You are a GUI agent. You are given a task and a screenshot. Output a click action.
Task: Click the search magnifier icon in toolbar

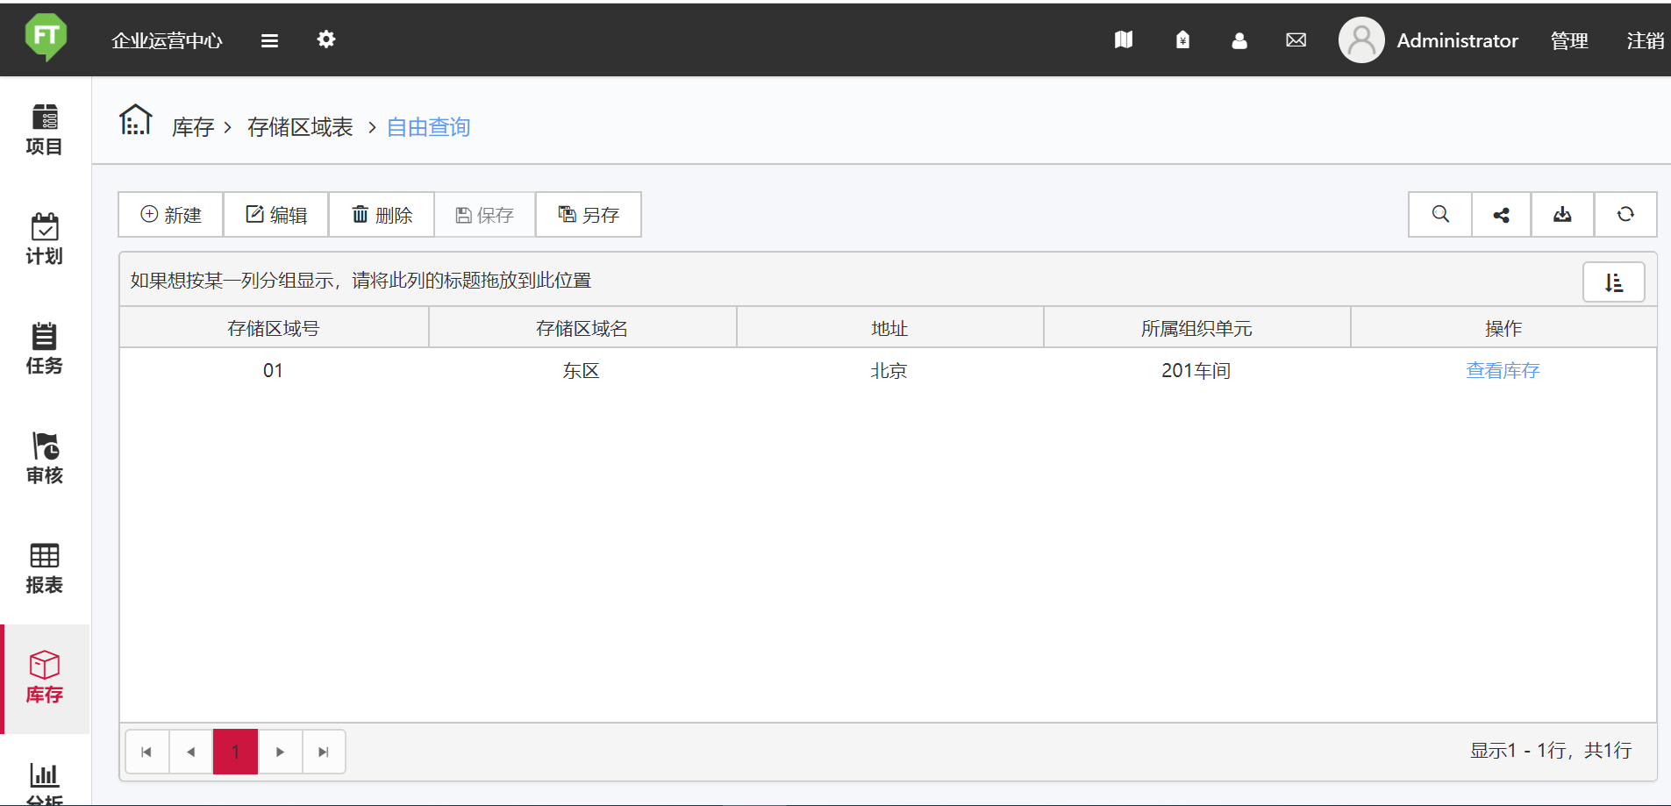point(1439,215)
